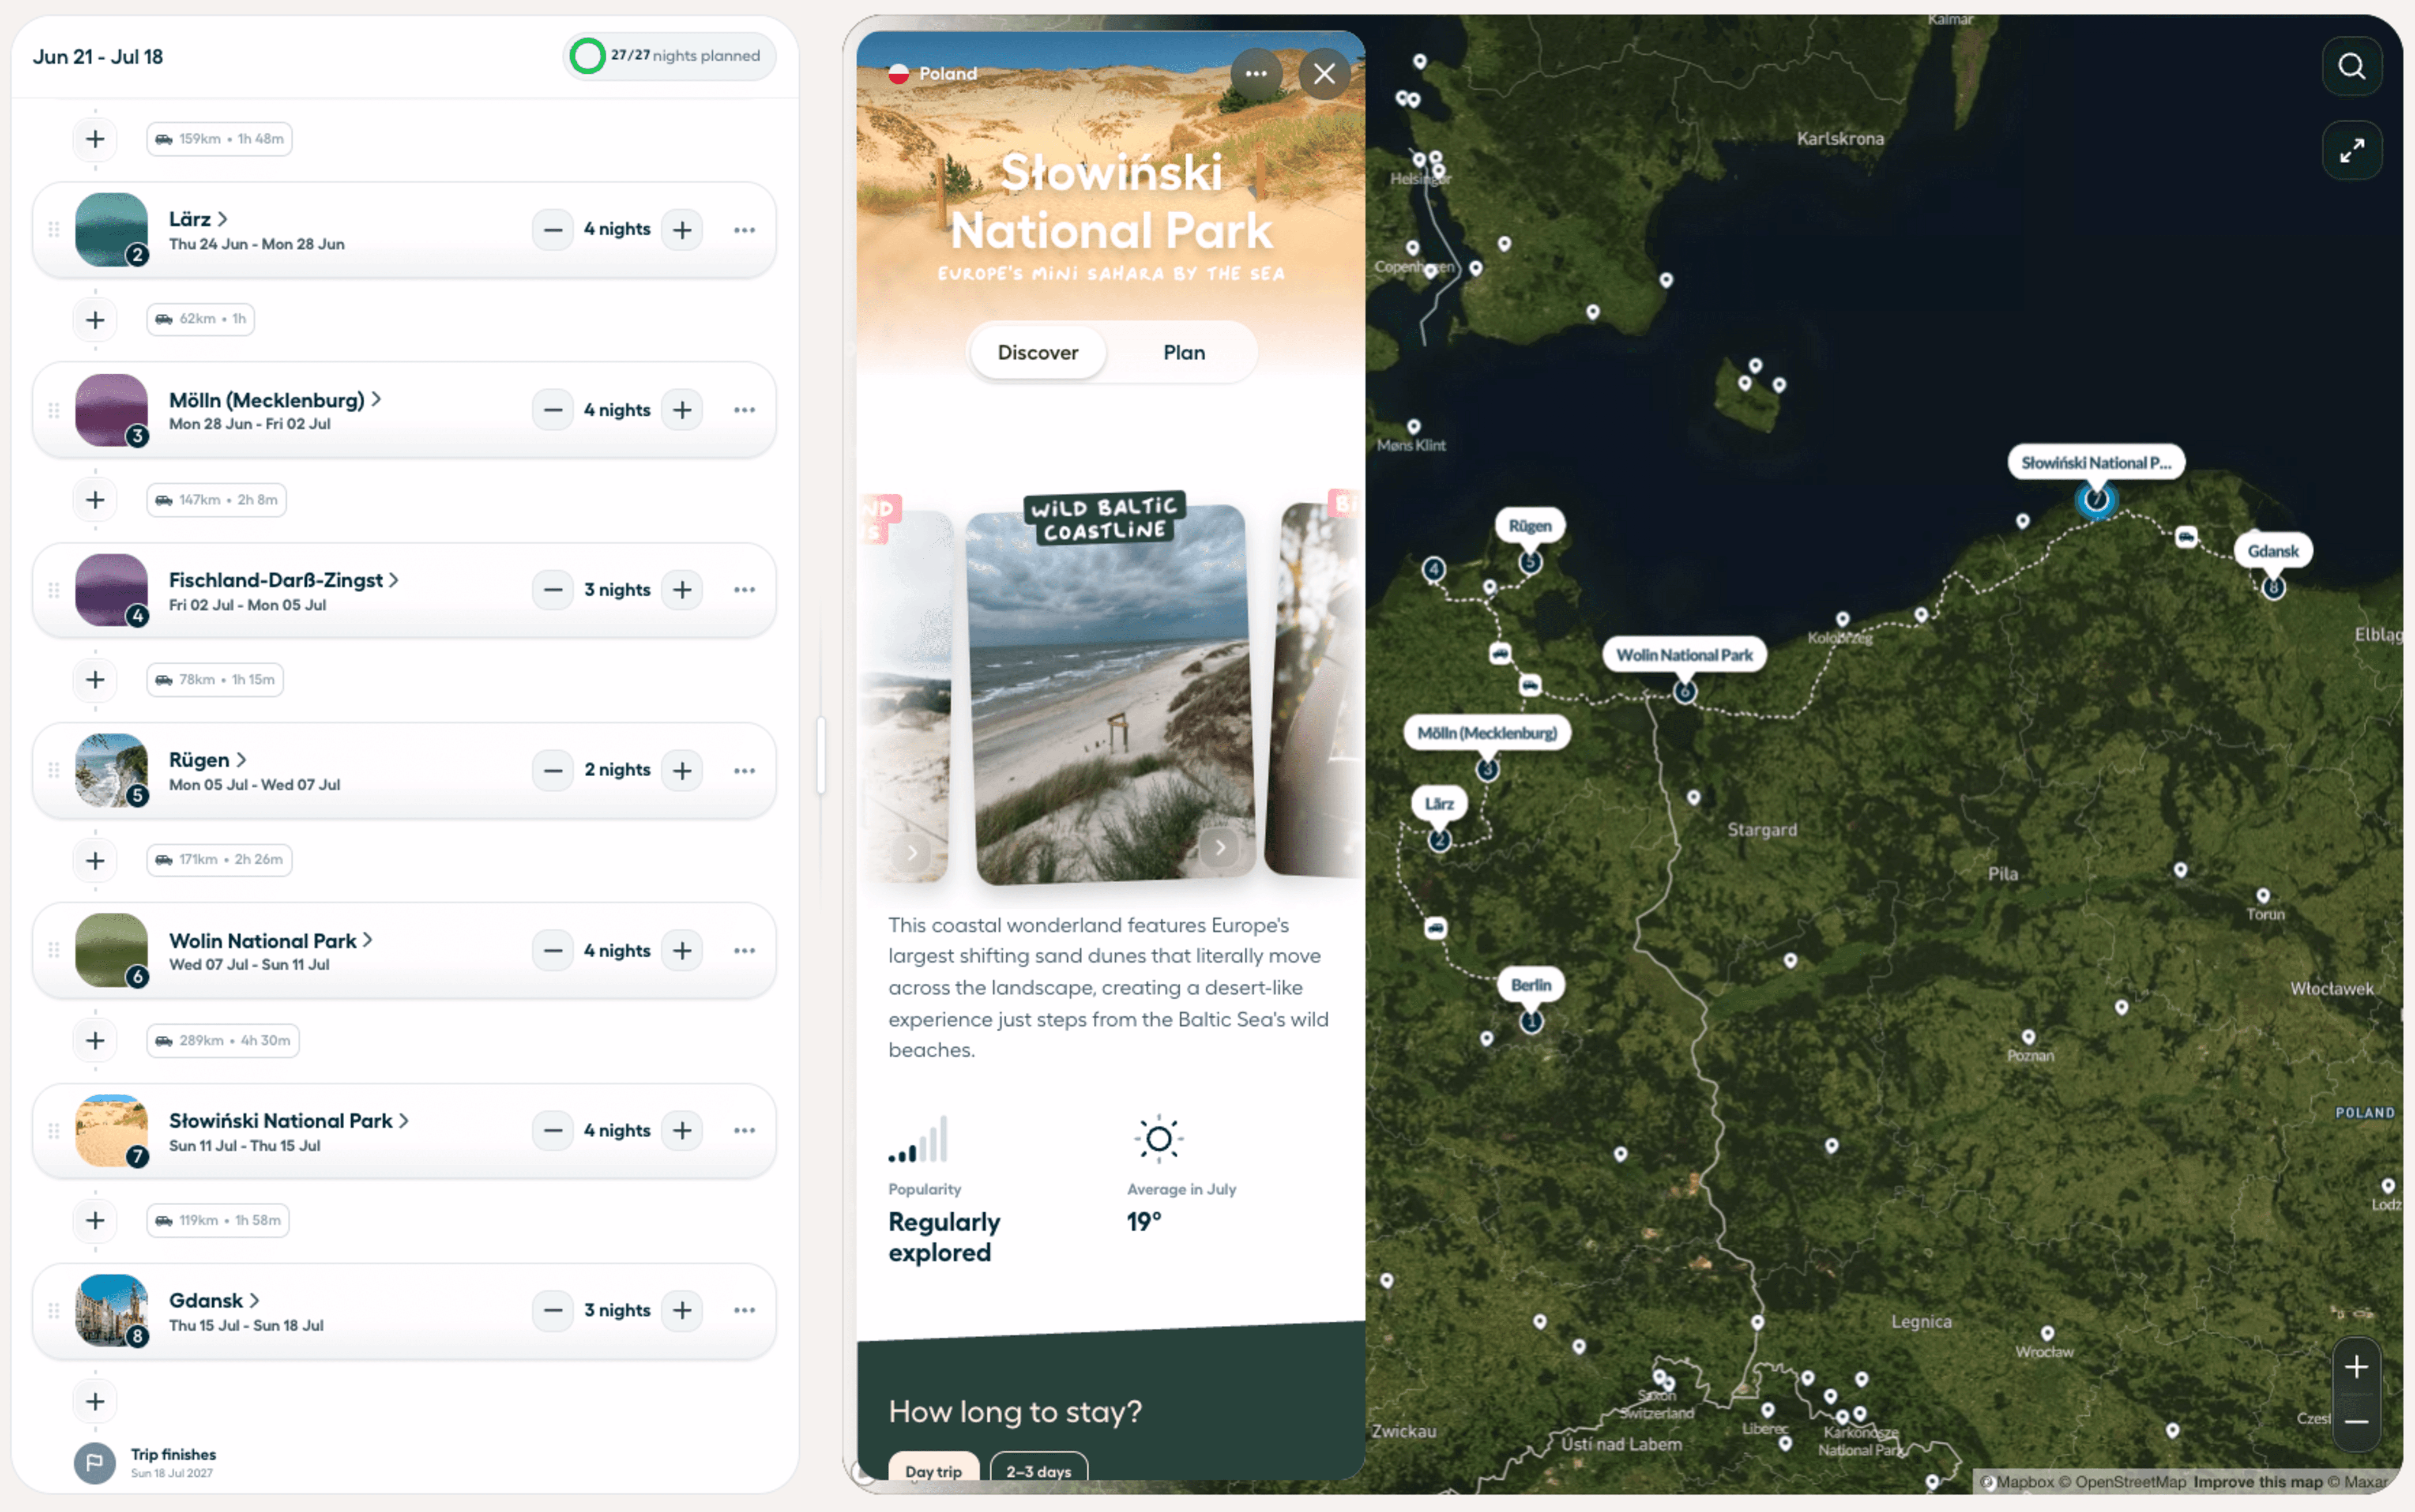Add a stop on the 78km leg
Screen dimensions: 2415x1512
[x=95, y=680]
